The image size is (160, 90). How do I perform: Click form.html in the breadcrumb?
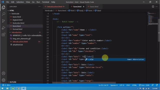coord(62,10)
